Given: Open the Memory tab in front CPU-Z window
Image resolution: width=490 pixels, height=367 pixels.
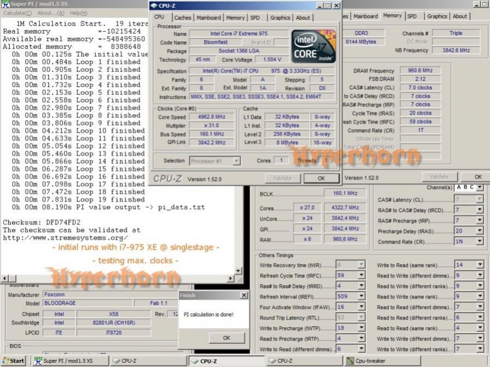Looking at the screenshot, I should 235,18.
